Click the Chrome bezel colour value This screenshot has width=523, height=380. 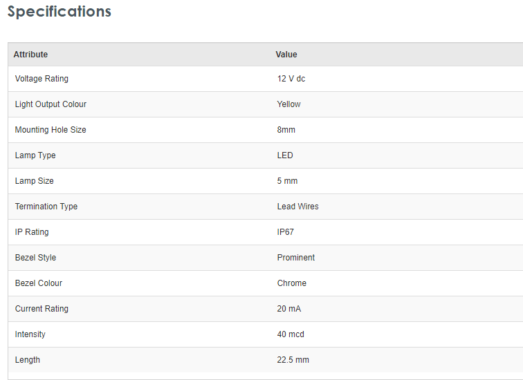point(292,283)
